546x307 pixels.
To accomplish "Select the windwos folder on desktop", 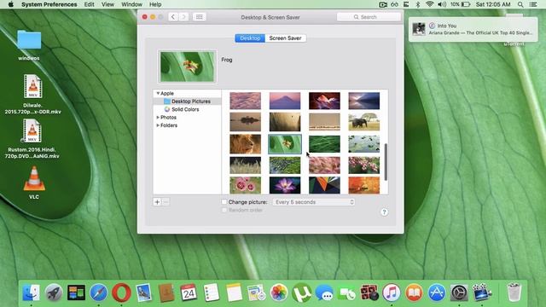I will pos(29,45).
